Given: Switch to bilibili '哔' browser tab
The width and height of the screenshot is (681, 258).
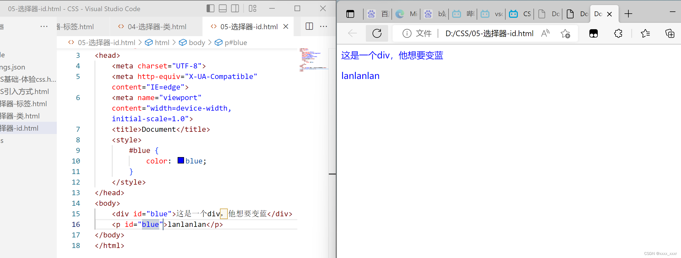Looking at the screenshot, I should click(x=463, y=14).
